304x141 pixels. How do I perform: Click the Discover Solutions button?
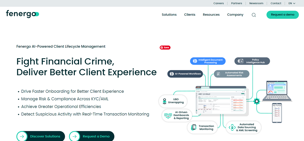coord(41,136)
